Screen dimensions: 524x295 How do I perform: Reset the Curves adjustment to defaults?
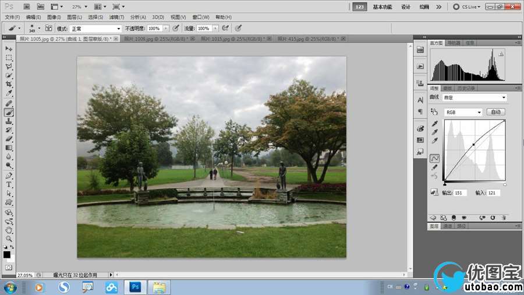point(493,217)
